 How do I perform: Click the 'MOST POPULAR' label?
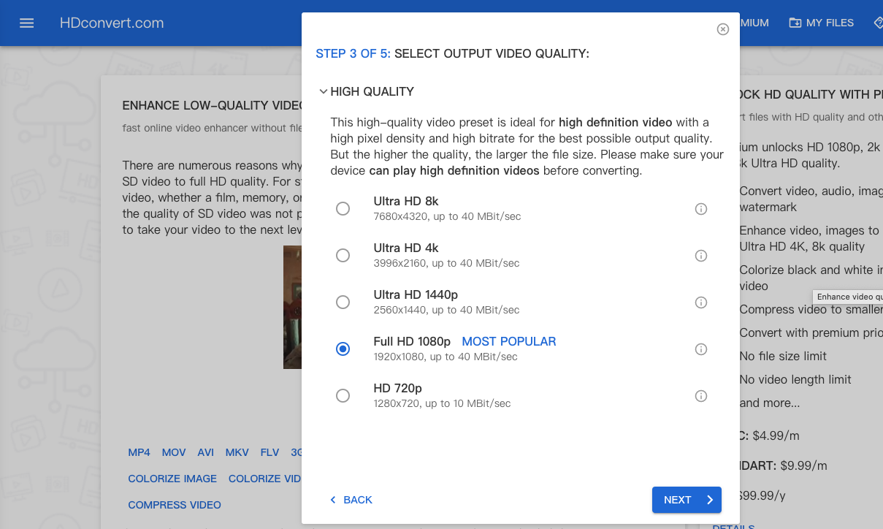(x=509, y=341)
